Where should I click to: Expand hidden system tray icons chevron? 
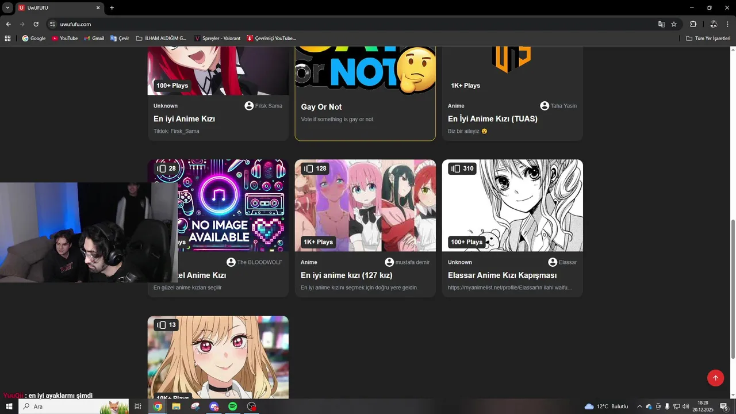pos(639,407)
